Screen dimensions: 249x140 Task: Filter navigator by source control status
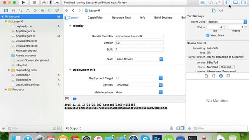(59, 128)
